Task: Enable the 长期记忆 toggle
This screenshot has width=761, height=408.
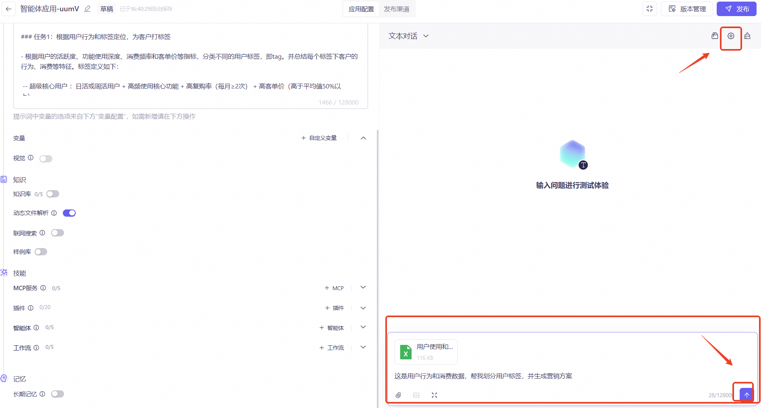Action: [58, 394]
